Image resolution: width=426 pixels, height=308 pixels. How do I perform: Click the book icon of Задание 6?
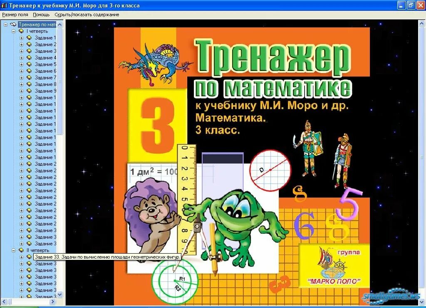click(x=29, y=71)
